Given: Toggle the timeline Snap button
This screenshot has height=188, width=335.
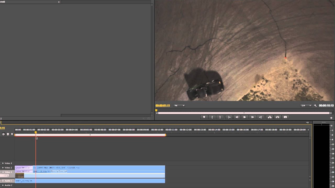Looking at the screenshot, I should coord(4,134).
